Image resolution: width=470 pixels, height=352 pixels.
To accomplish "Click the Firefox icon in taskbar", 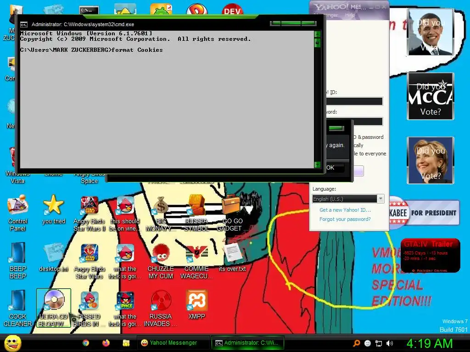I will pyautogui.click(x=106, y=343).
